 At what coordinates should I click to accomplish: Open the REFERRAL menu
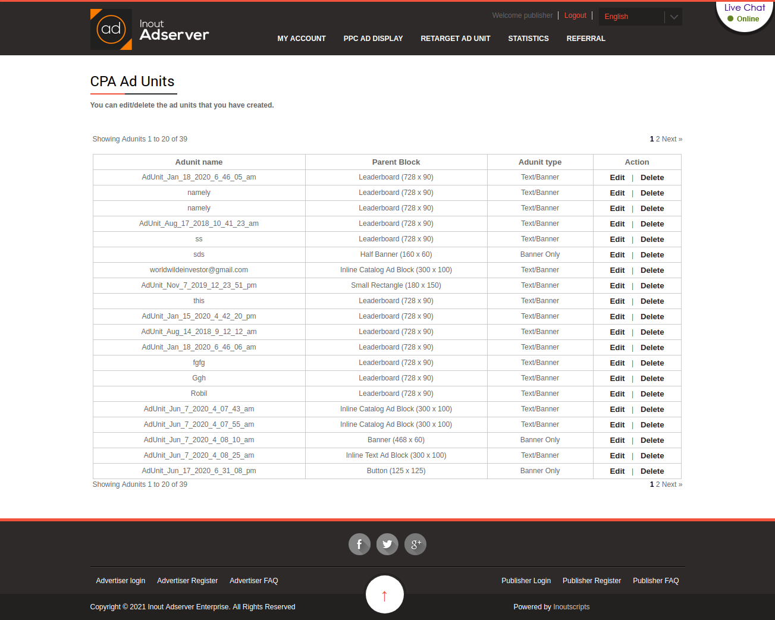point(586,39)
